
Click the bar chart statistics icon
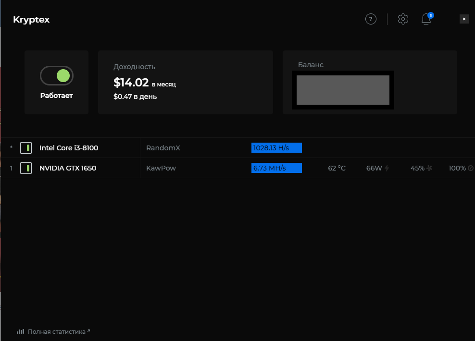20,331
